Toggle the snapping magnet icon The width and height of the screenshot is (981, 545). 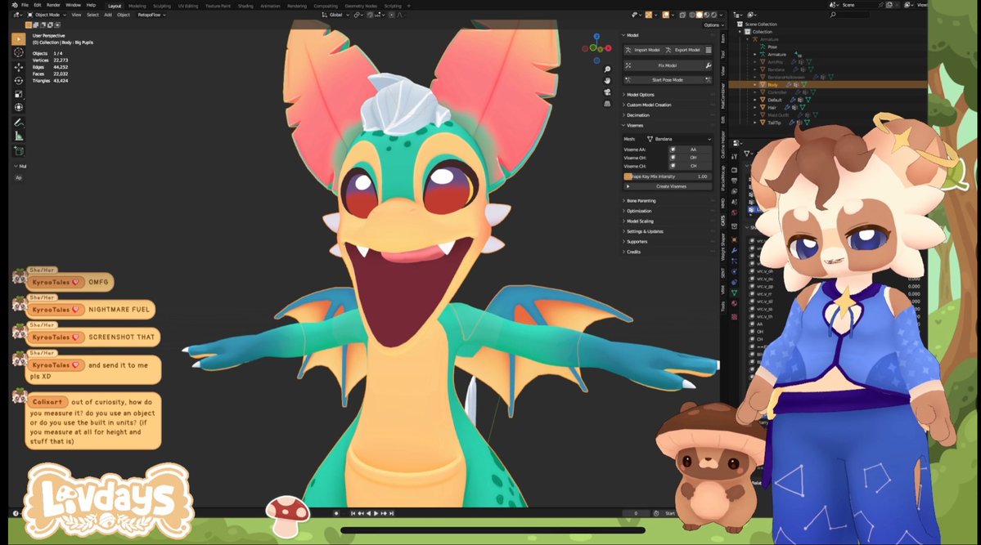371,15
